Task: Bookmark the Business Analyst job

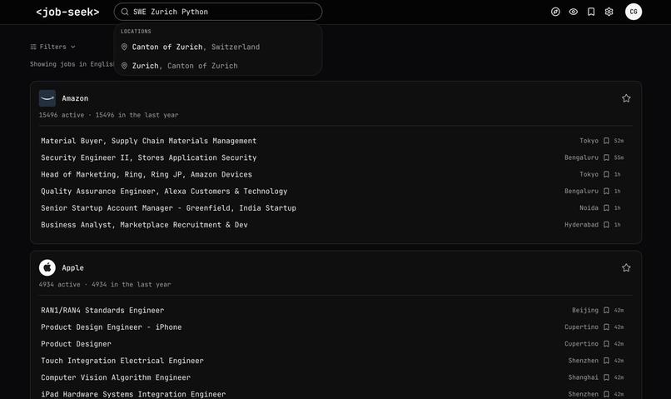Action: 606,225
